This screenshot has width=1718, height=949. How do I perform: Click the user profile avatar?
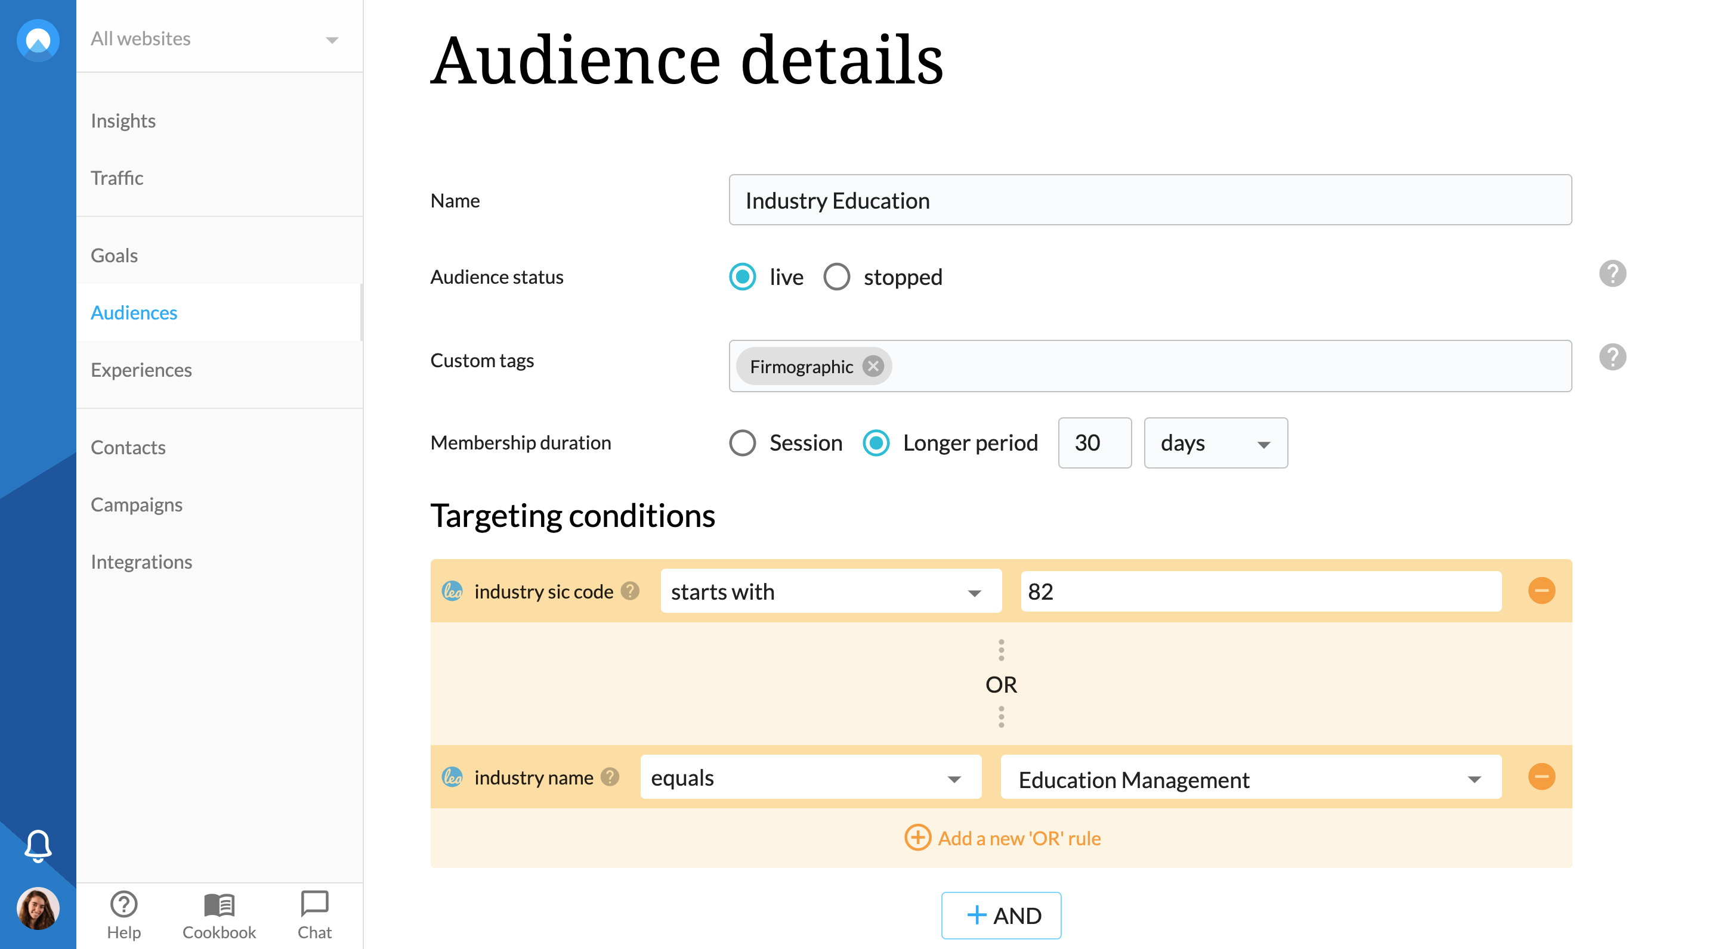(38, 908)
